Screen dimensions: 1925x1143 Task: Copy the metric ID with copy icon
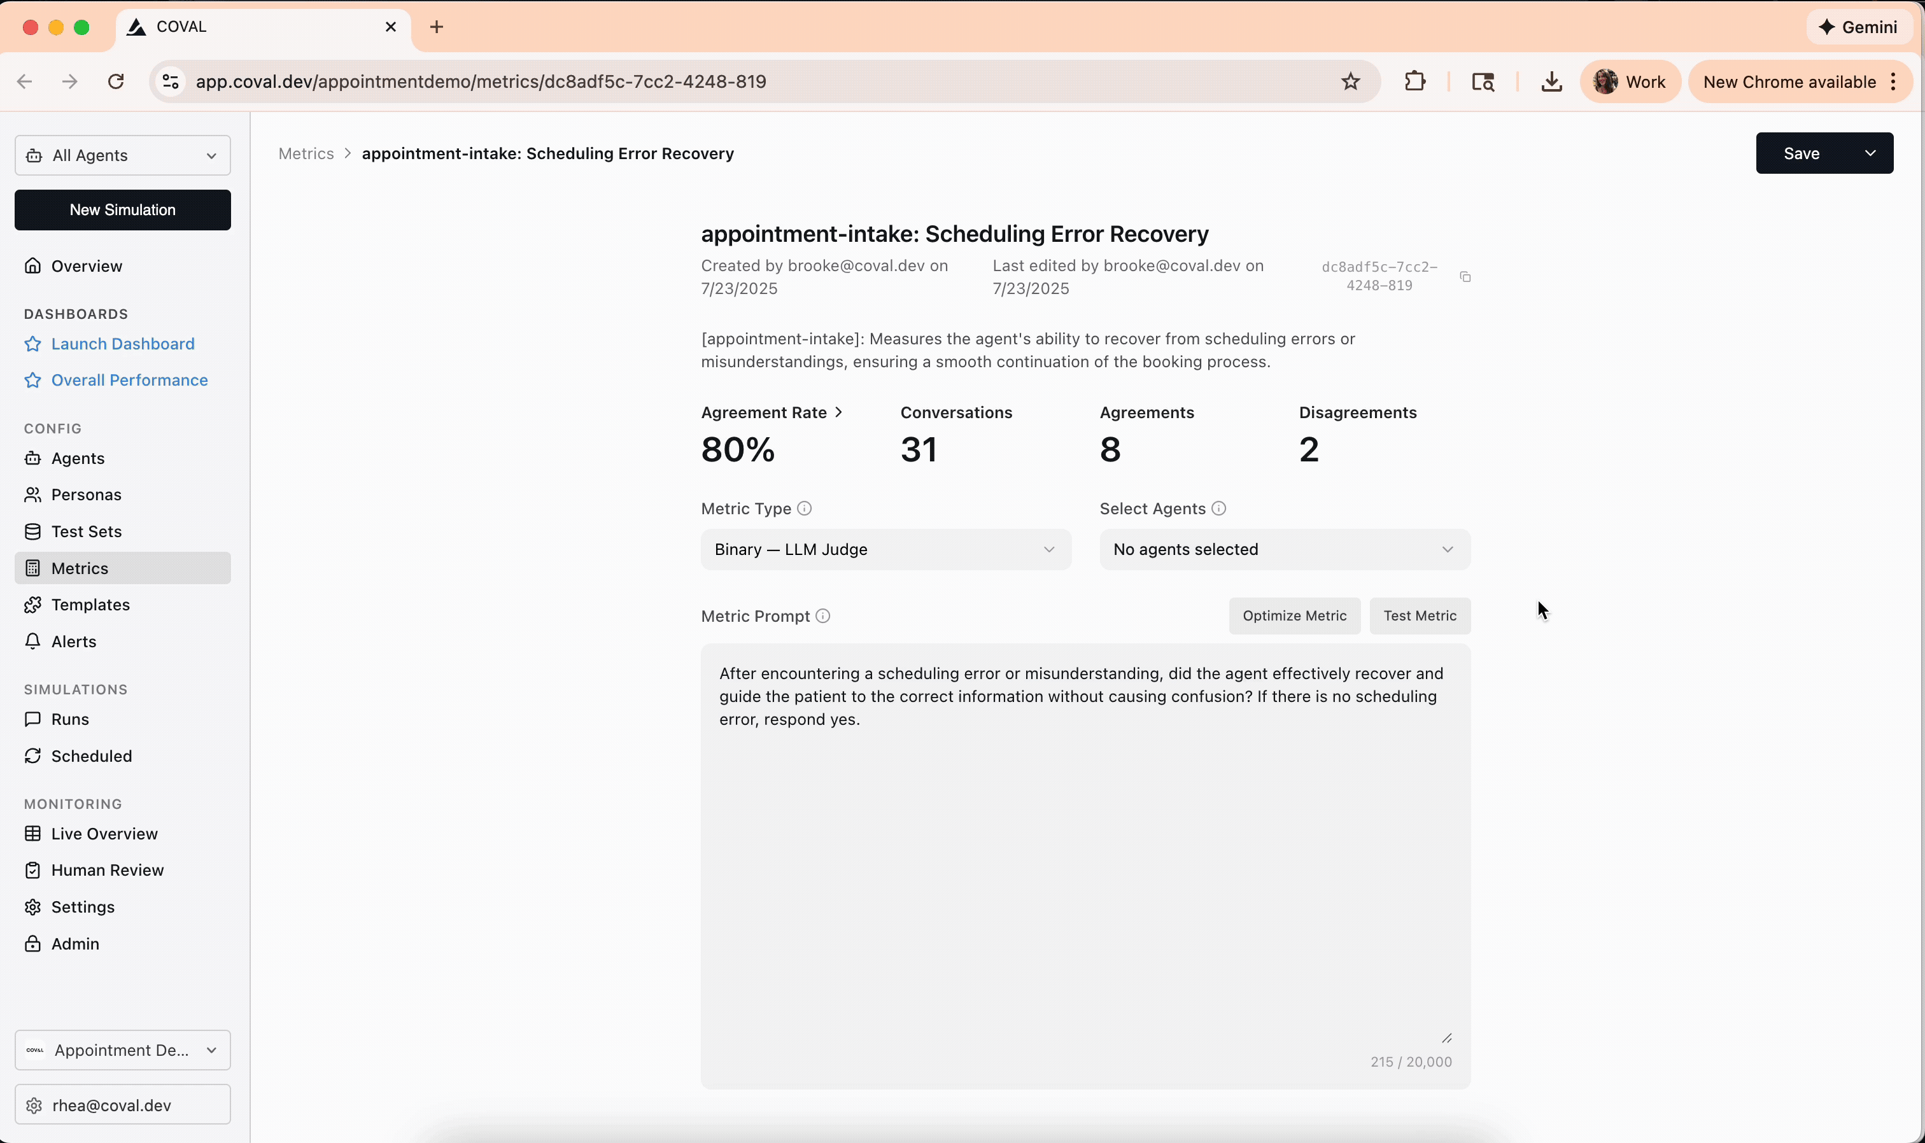point(1465,276)
